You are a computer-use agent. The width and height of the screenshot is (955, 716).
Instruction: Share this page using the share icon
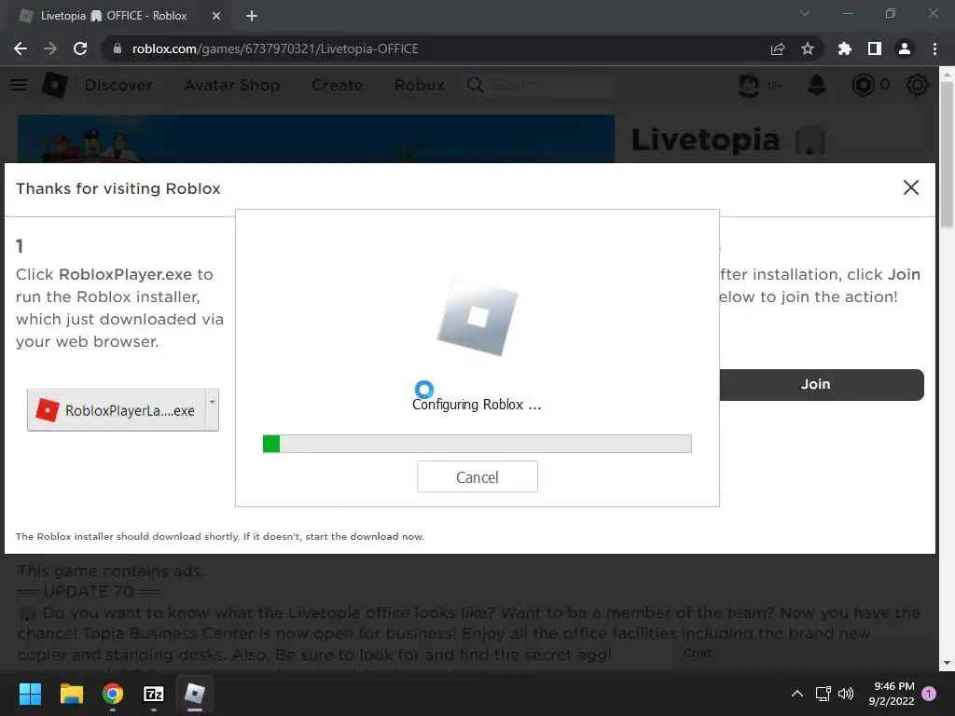pos(778,48)
